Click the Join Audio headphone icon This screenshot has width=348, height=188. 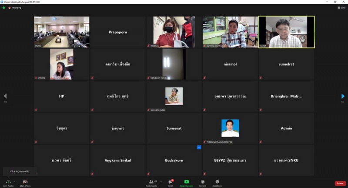8,181
